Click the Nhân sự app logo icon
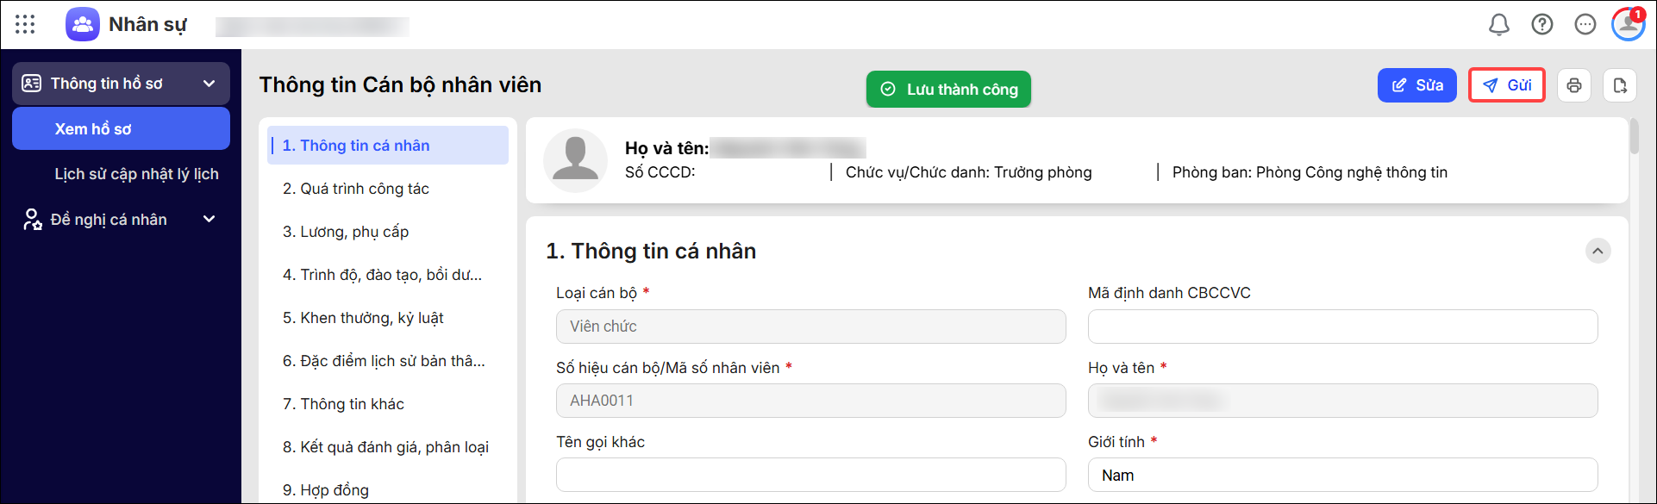Viewport: 1657px width, 504px height. [83, 24]
